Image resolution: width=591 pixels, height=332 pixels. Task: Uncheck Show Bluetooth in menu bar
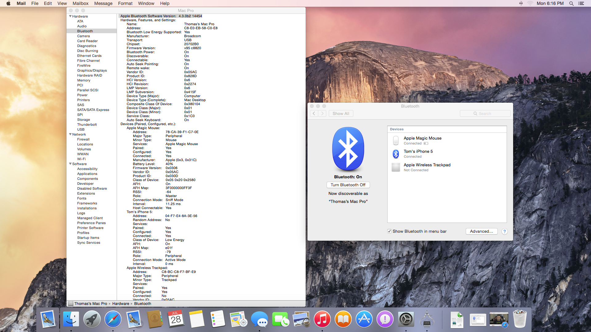click(x=389, y=231)
